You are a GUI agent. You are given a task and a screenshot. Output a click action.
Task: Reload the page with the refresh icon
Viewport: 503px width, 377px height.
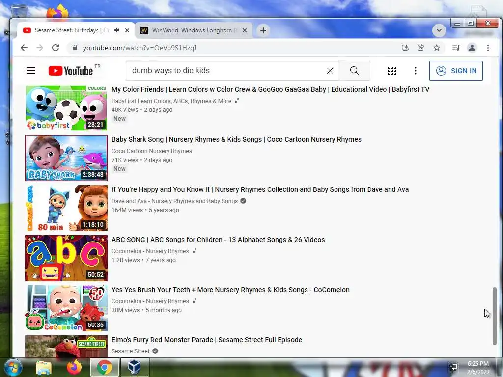tap(56, 48)
